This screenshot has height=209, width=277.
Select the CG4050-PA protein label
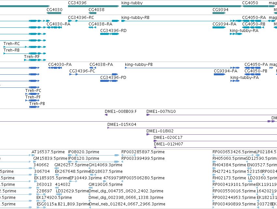256,65
